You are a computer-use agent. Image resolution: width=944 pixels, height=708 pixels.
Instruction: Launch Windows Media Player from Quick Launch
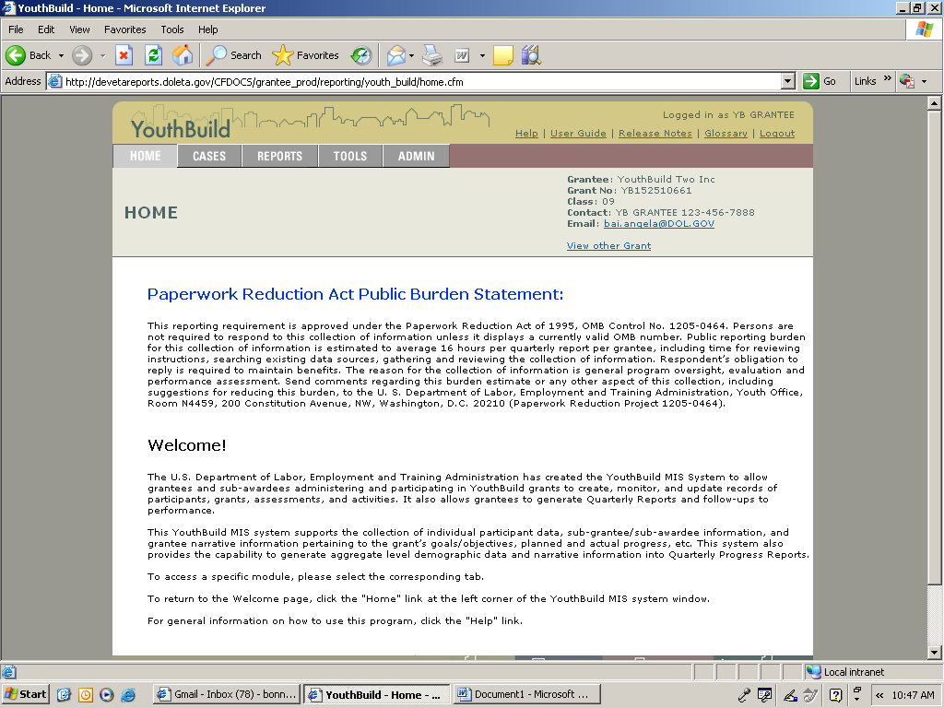(x=107, y=695)
